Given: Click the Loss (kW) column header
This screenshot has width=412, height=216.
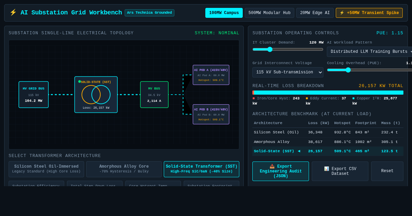Looking at the screenshot, I should (319, 123).
